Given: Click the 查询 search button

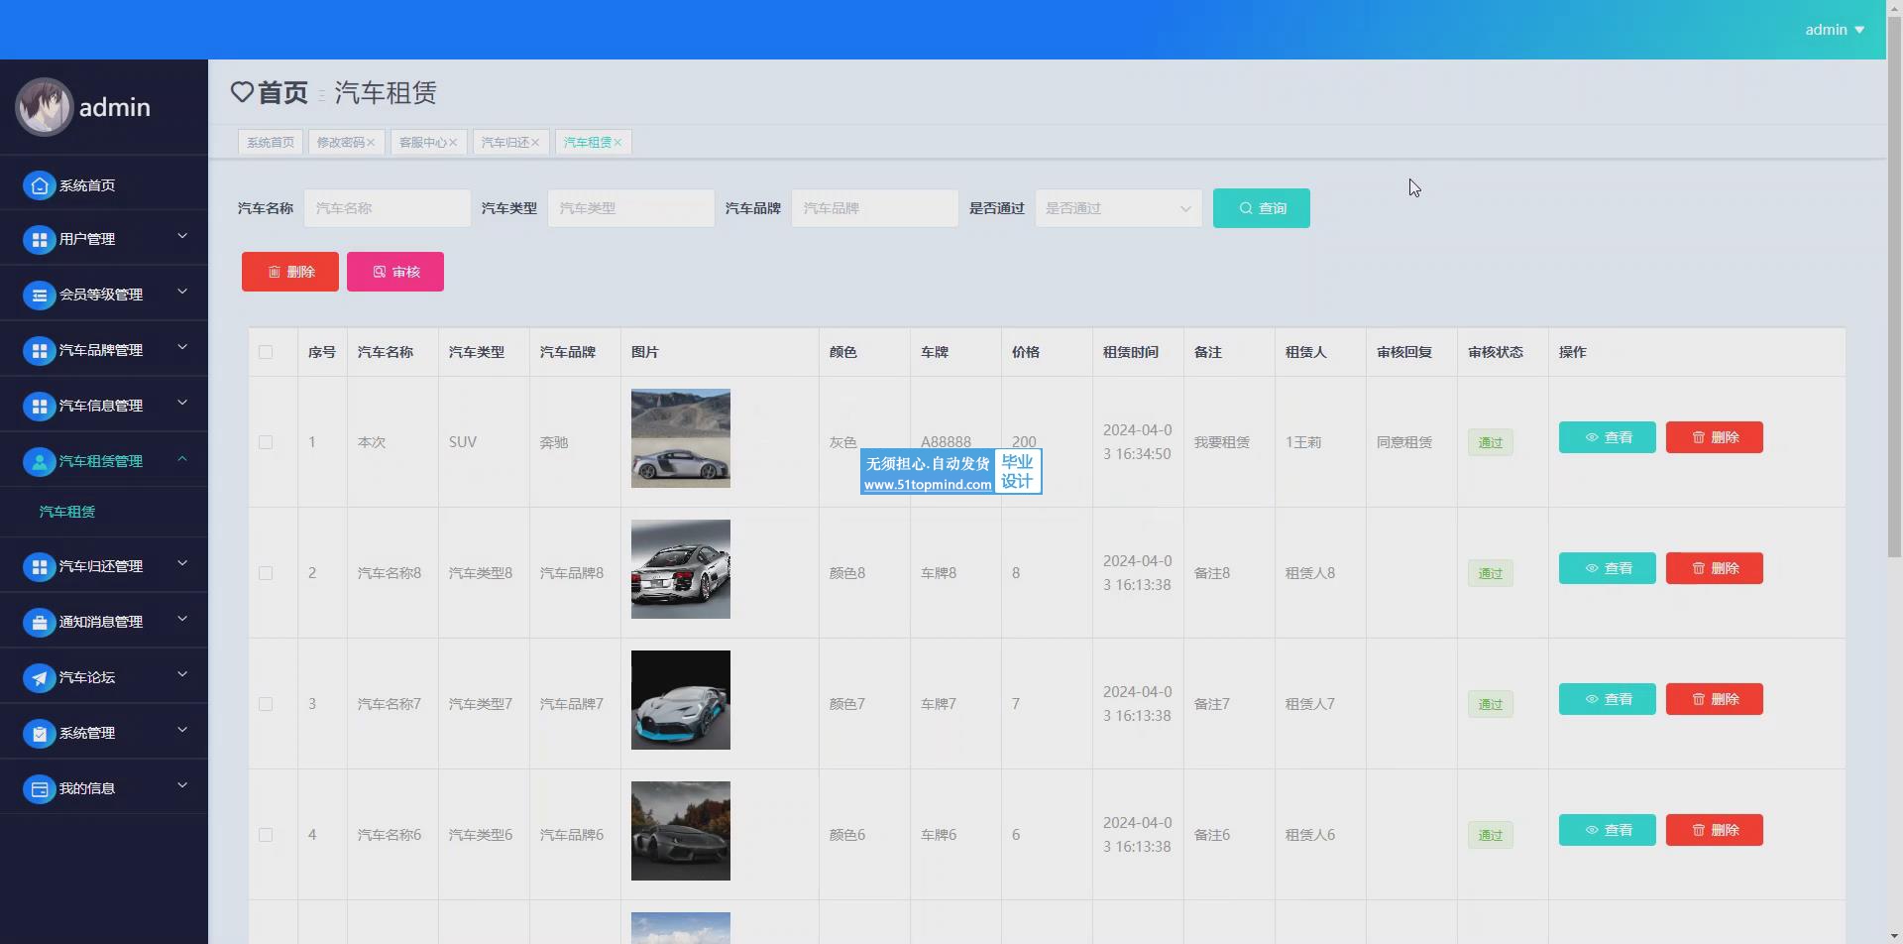Looking at the screenshot, I should (x=1262, y=208).
